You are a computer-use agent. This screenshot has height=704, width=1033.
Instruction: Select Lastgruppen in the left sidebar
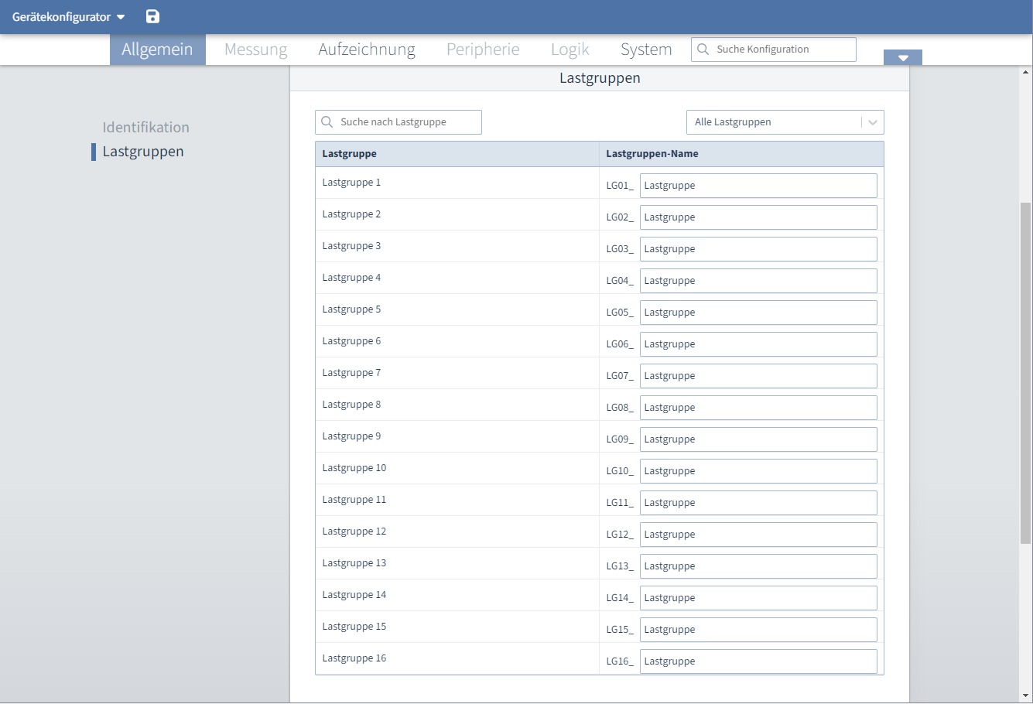(143, 152)
